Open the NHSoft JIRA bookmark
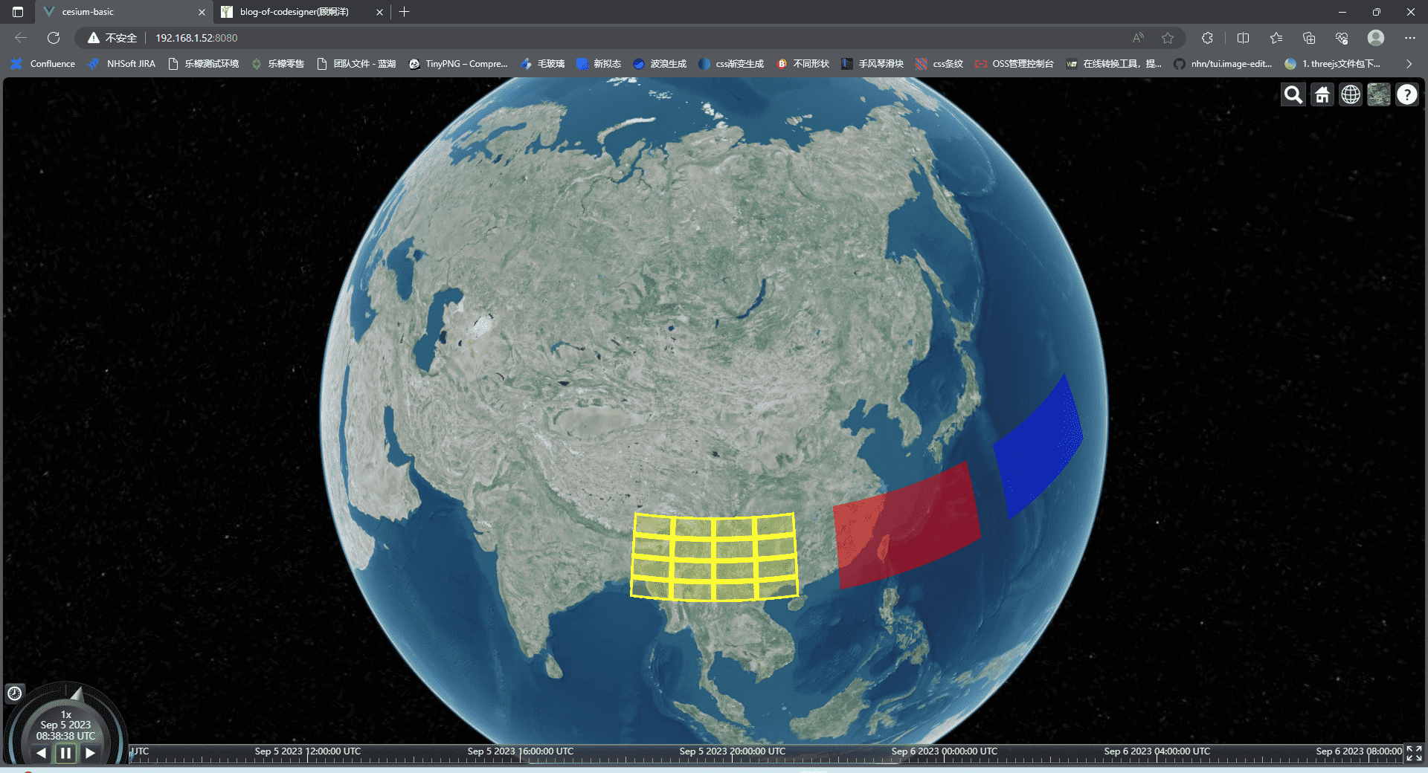 [121, 64]
